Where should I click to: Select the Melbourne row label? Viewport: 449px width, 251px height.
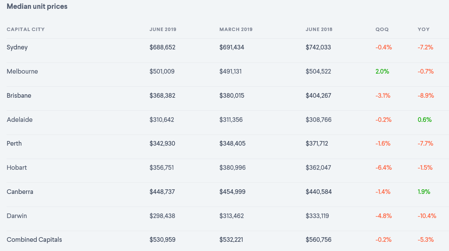point(22,72)
